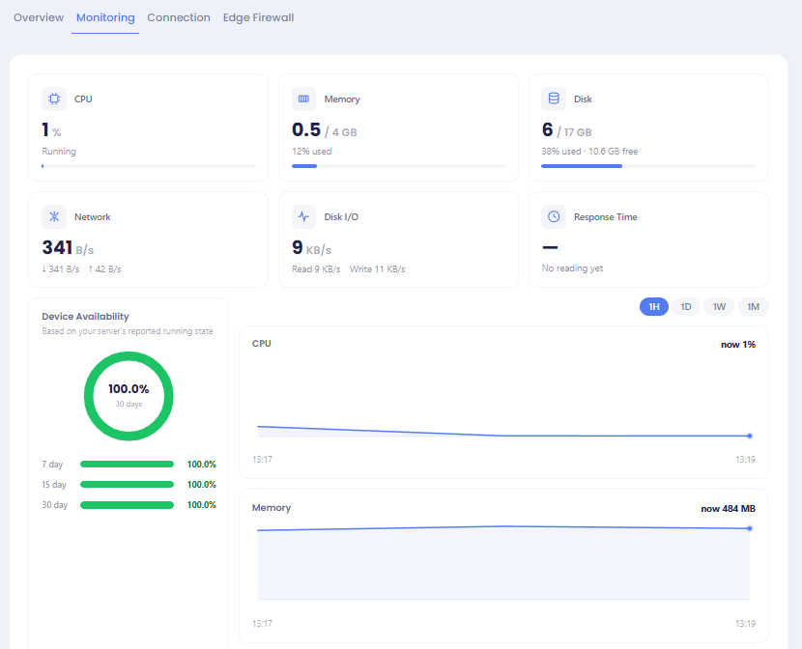The height and width of the screenshot is (649, 802).
Task: Click the '0.5 / 4 GB' memory value
Action: pos(325,130)
